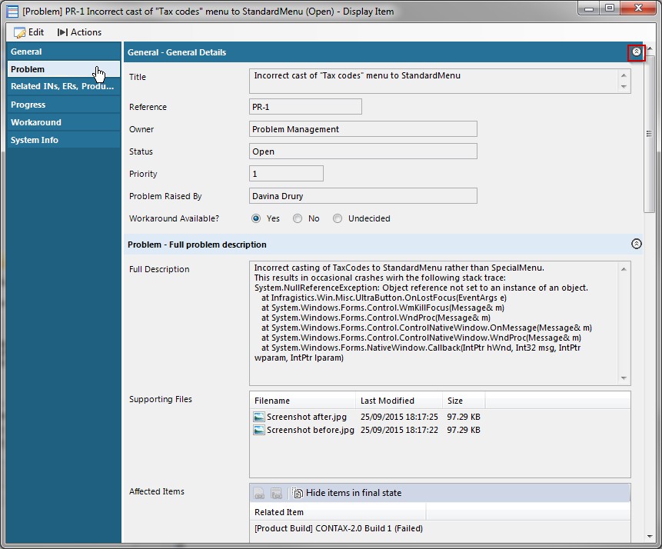The width and height of the screenshot is (662, 549).
Task: Click image icon of Screenshot after.jpg
Action: click(x=259, y=417)
